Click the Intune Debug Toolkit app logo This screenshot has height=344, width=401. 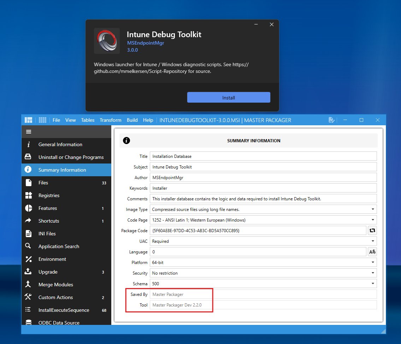107,41
